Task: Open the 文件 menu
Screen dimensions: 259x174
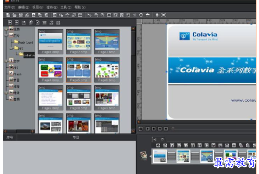Action: pos(10,7)
